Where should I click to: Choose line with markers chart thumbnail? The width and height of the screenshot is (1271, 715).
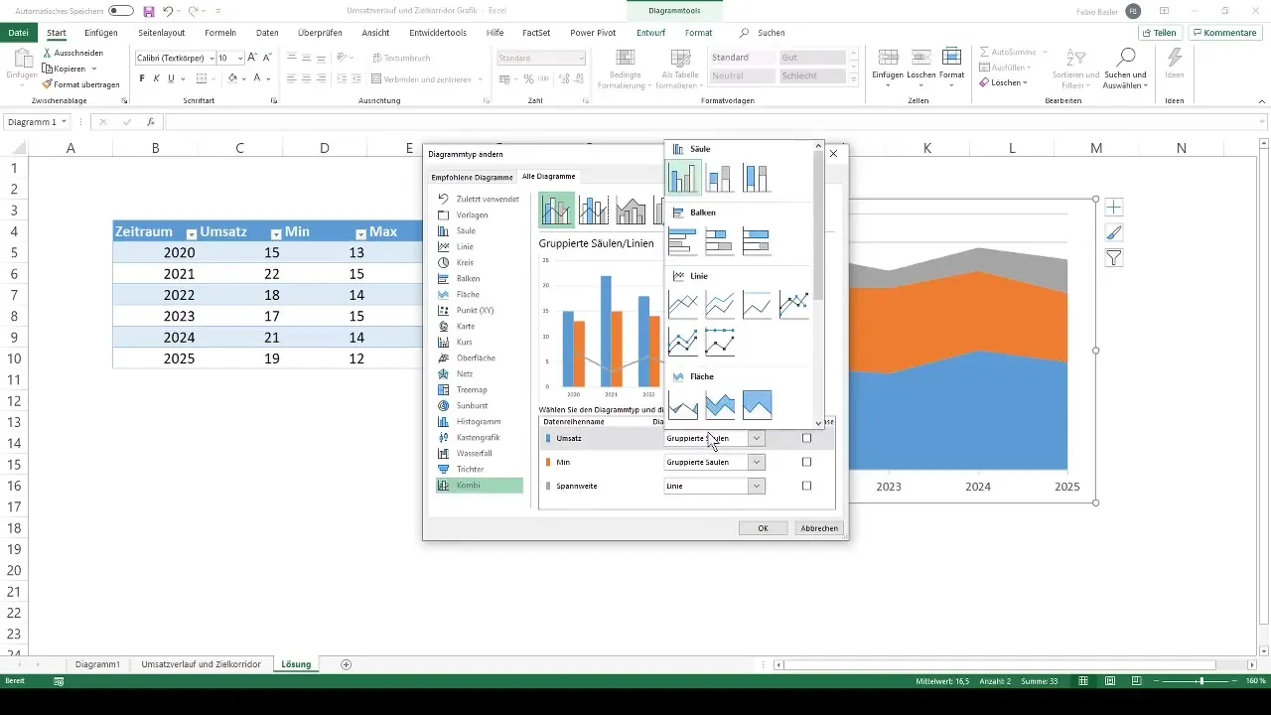(793, 305)
